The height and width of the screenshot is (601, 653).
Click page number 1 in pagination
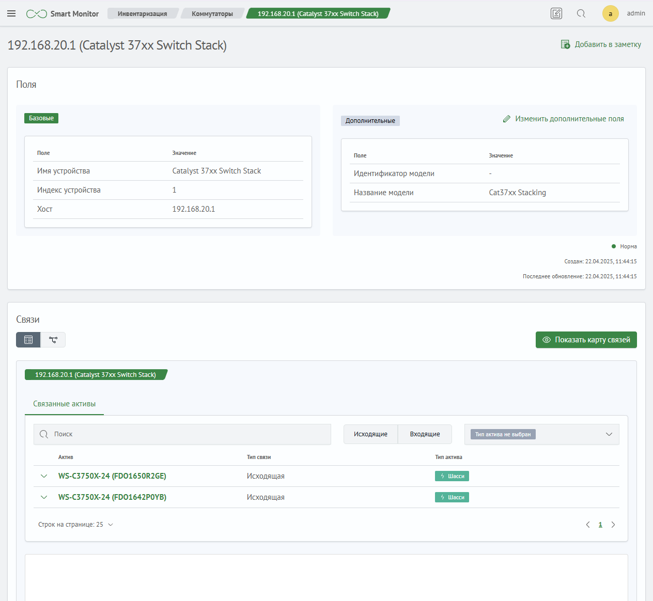(600, 525)
